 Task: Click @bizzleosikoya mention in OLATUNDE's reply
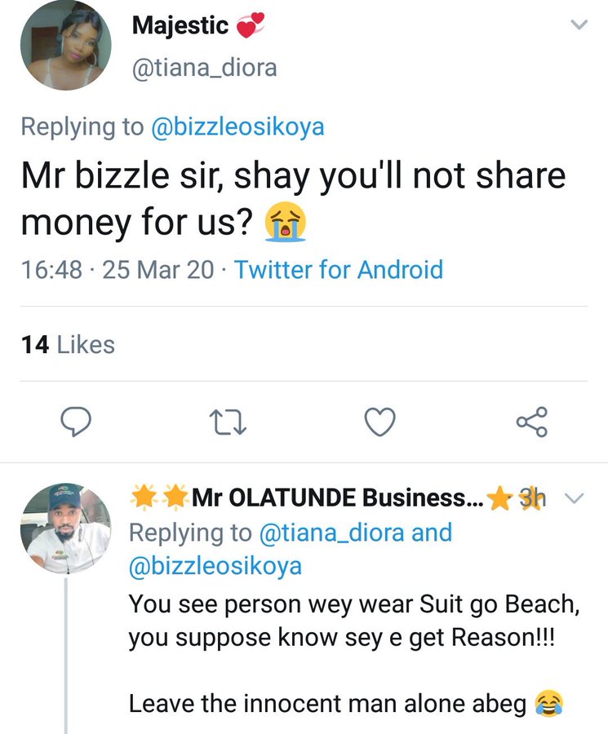point(215,565)
